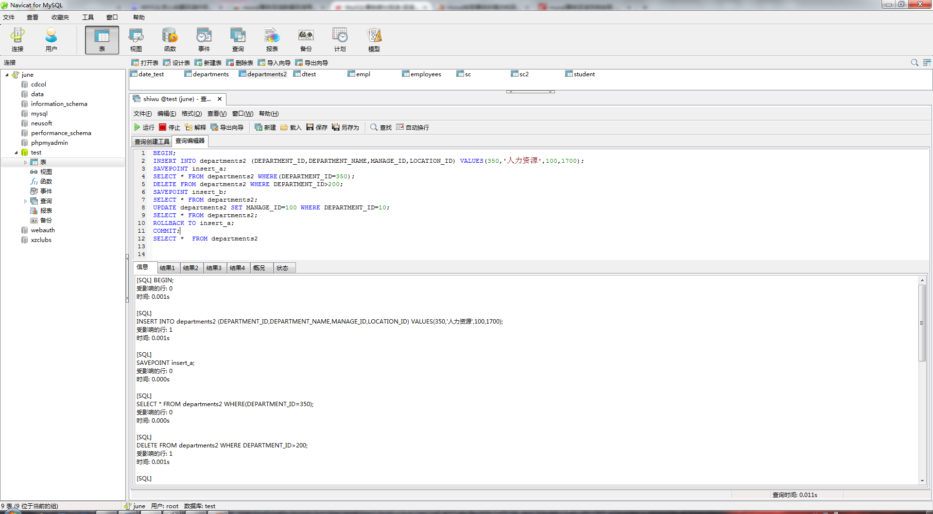Click 新建表 new table button
The image size is (933, 514).
[208, 63]
